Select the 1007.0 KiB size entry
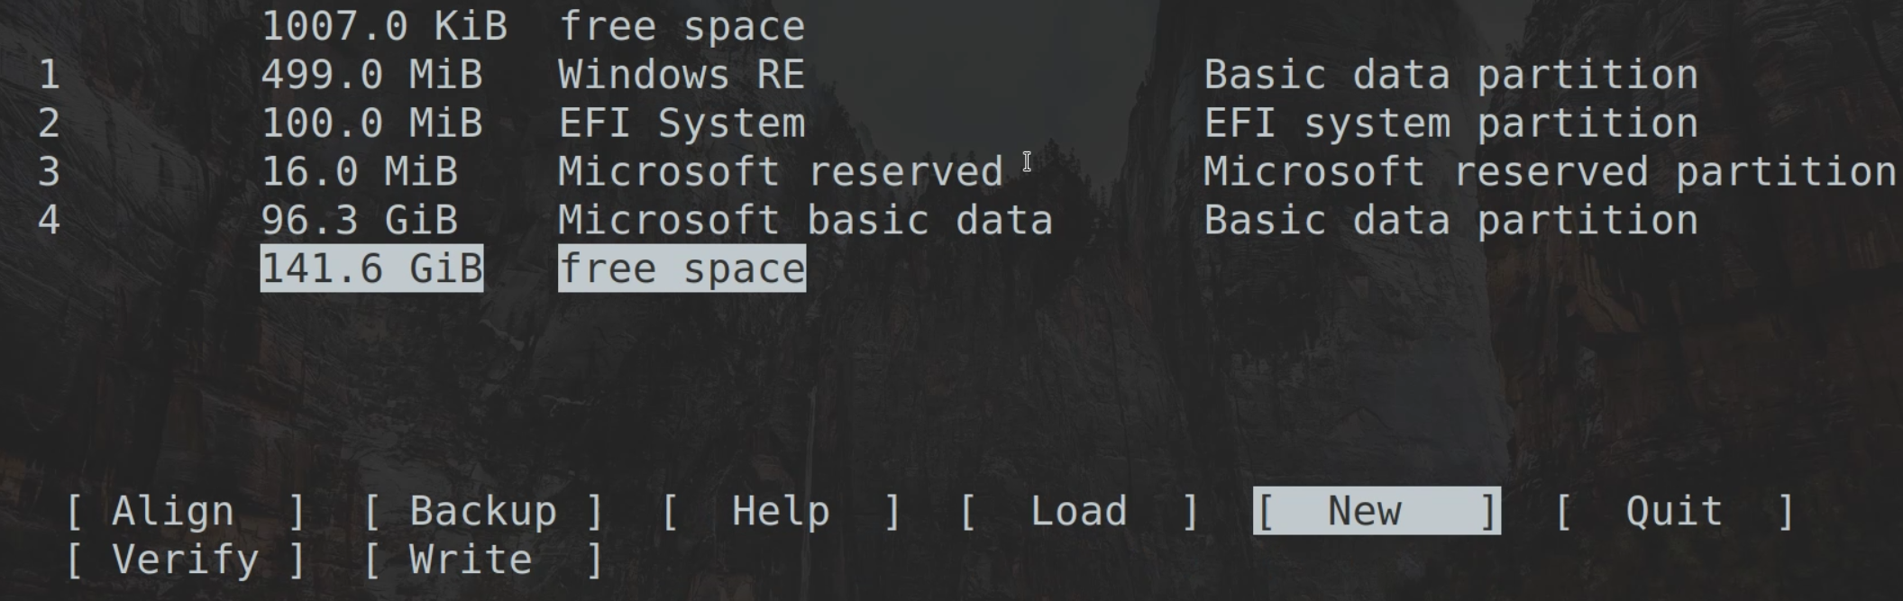 click(x=384, y=26)
